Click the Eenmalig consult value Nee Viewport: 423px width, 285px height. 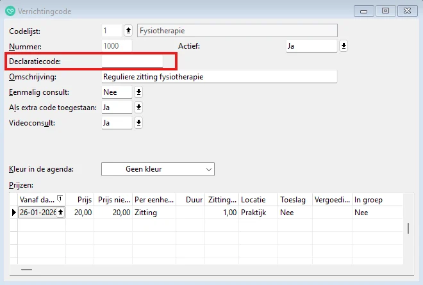pos(116,92)
